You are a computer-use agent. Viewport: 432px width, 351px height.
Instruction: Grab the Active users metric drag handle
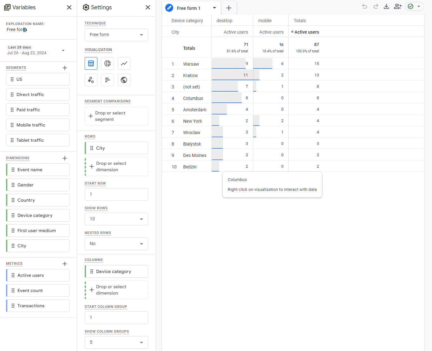[13, 275]
